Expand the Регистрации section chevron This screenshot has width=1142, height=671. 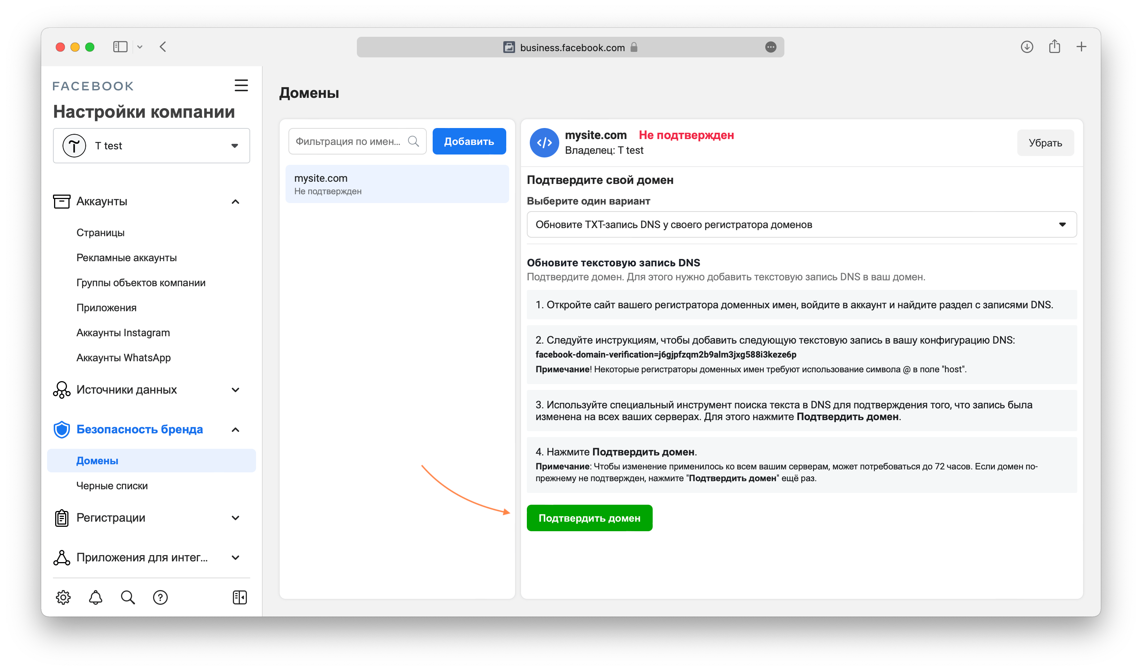pos(236,518)
